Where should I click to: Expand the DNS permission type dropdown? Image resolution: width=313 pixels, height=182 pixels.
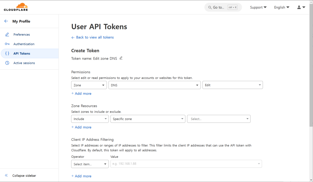pos(154,85)
